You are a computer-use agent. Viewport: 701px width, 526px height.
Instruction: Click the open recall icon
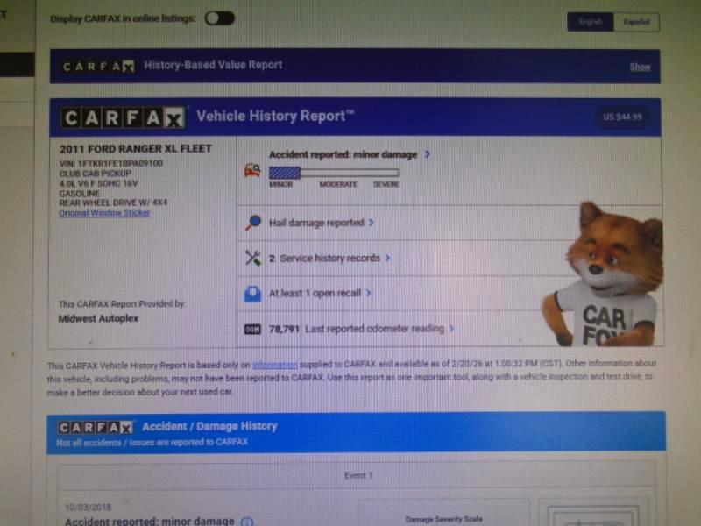pyautogui.click(x=252, y=294)
